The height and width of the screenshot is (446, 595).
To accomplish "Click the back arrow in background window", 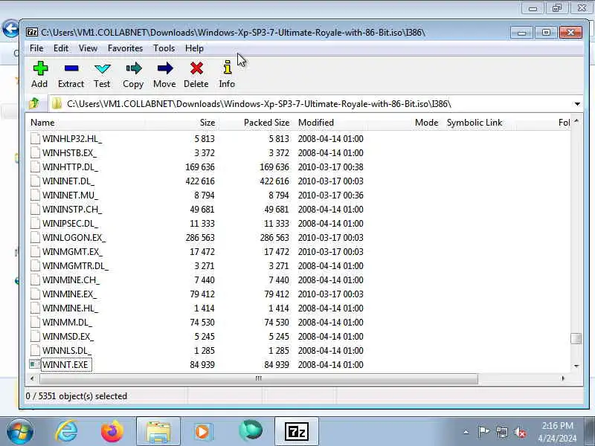I will point(10,28).
